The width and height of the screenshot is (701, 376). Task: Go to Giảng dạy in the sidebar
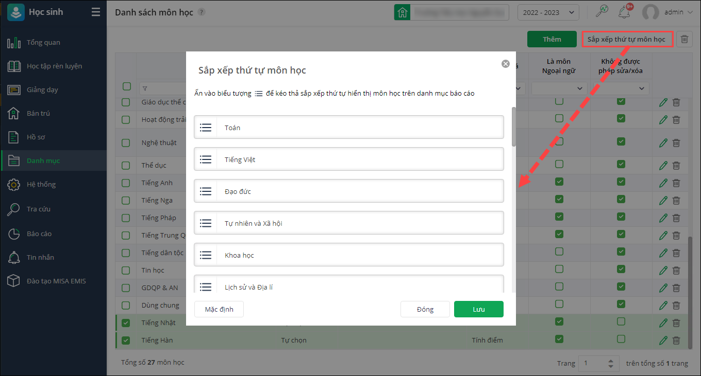point(54,89)
